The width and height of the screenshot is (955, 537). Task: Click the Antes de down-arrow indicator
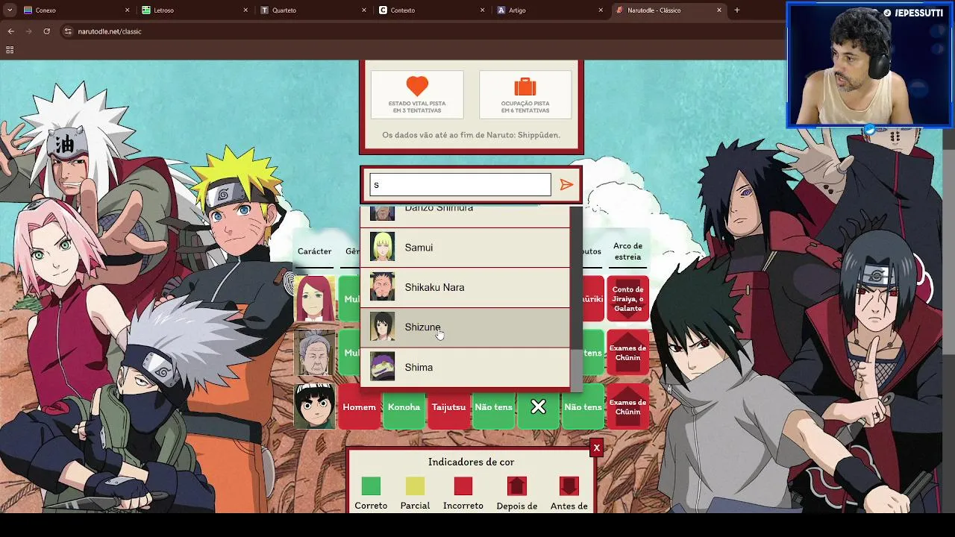click(569, 486)
